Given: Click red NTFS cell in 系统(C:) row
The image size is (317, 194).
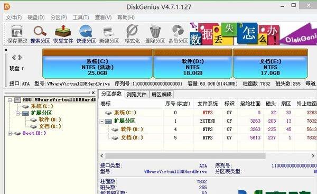Looking at the screenshot, I should (x=208, y=113).
